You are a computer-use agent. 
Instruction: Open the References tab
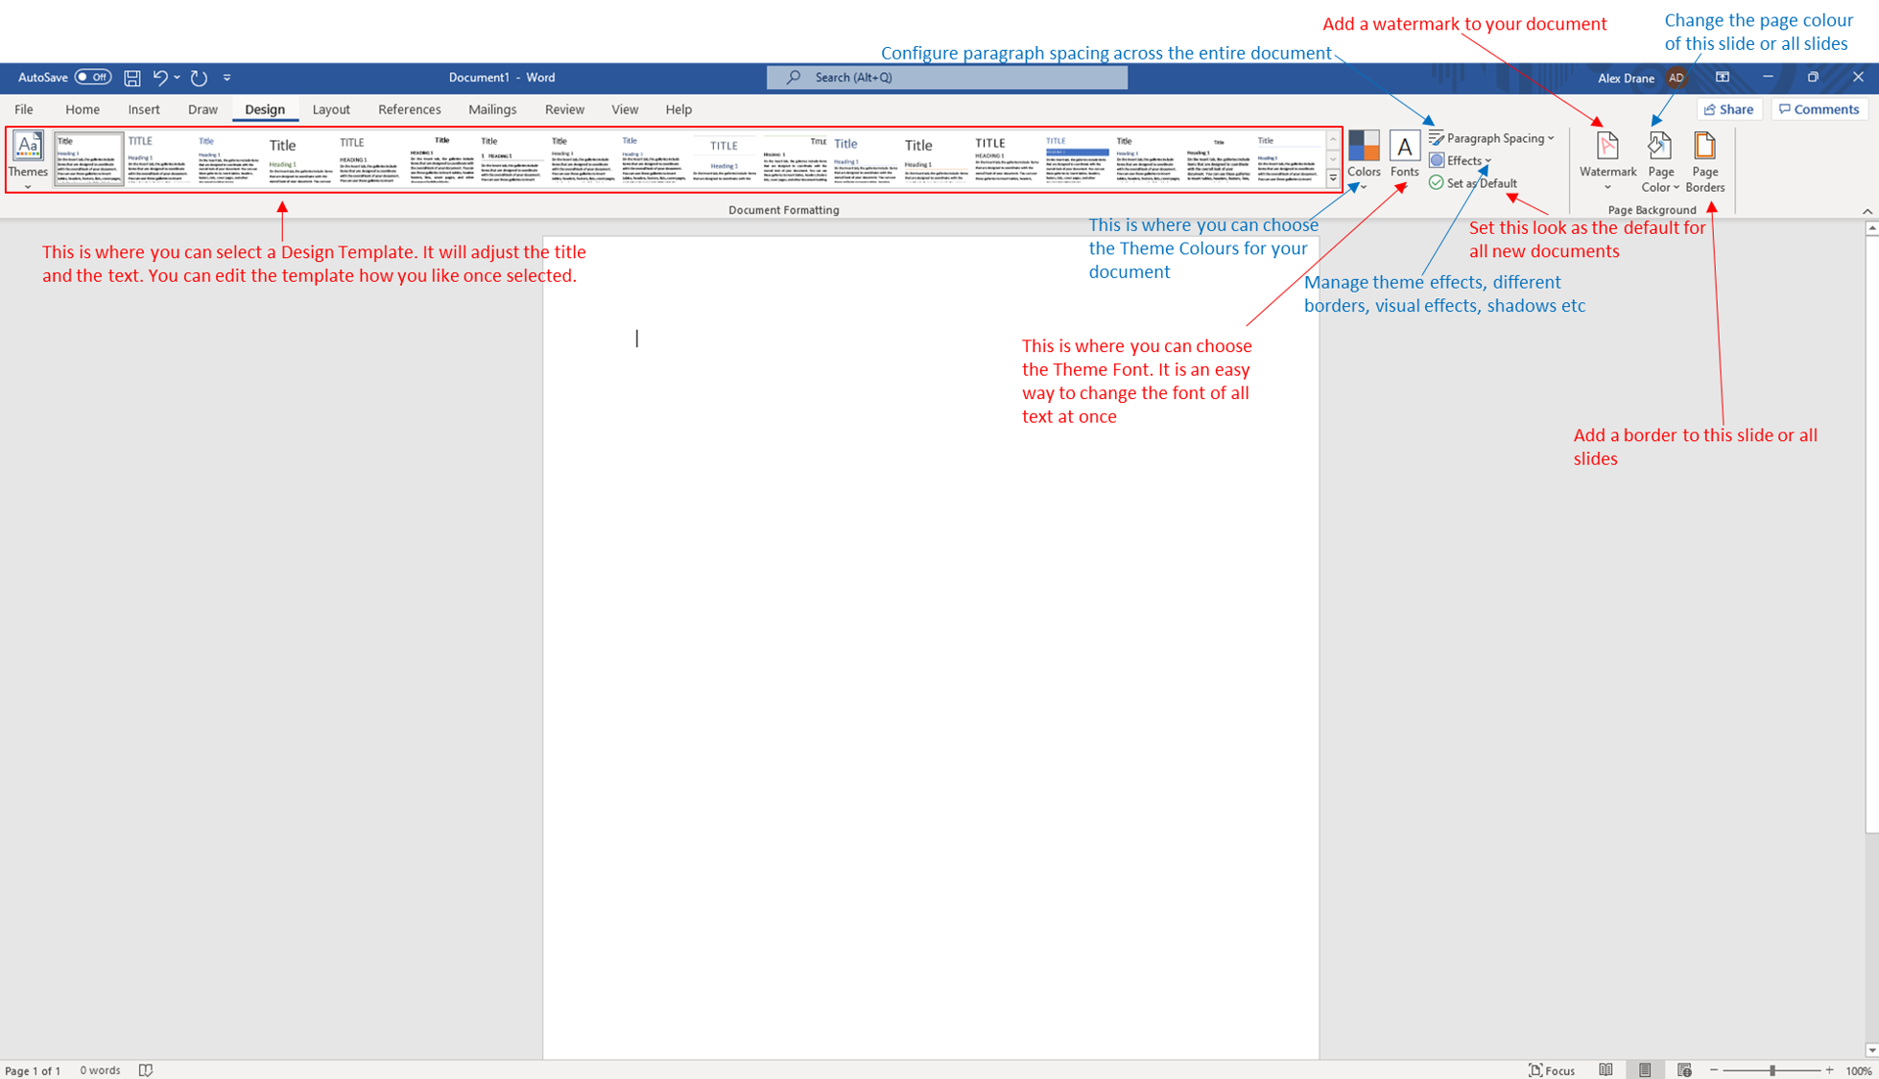coord(409,109)
